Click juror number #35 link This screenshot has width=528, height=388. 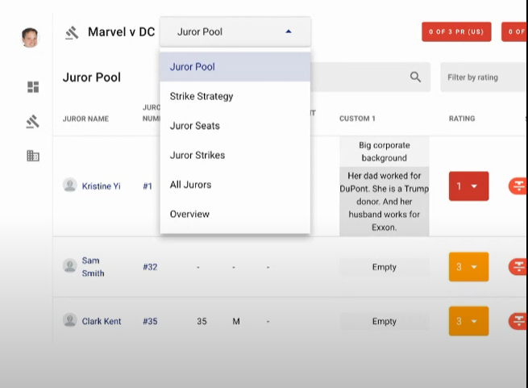(x=150, y=321)
